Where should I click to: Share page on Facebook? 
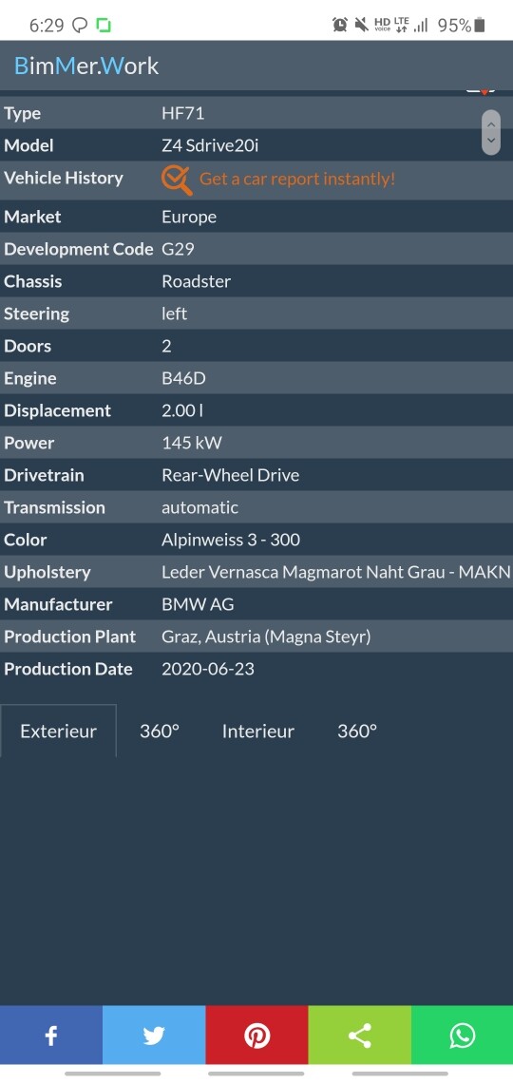coord(51,1035)
